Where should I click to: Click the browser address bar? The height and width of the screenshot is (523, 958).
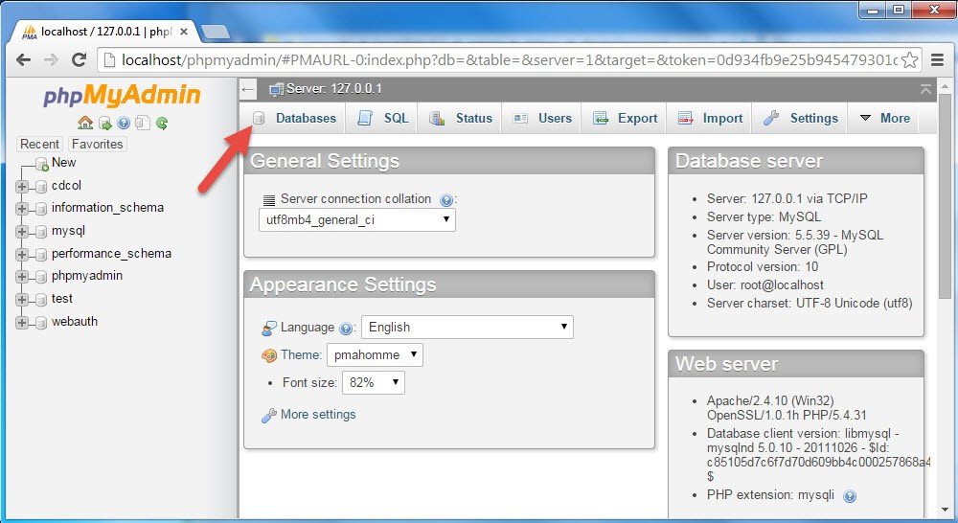(x=508, y=59)
